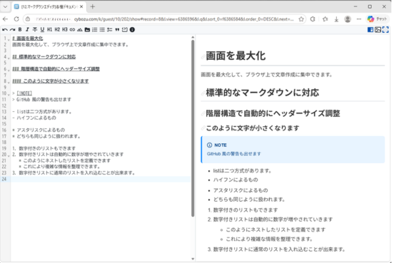
Task: Click editor line '* アスタリスクによるもの'
Action: [x=39, y=130]
